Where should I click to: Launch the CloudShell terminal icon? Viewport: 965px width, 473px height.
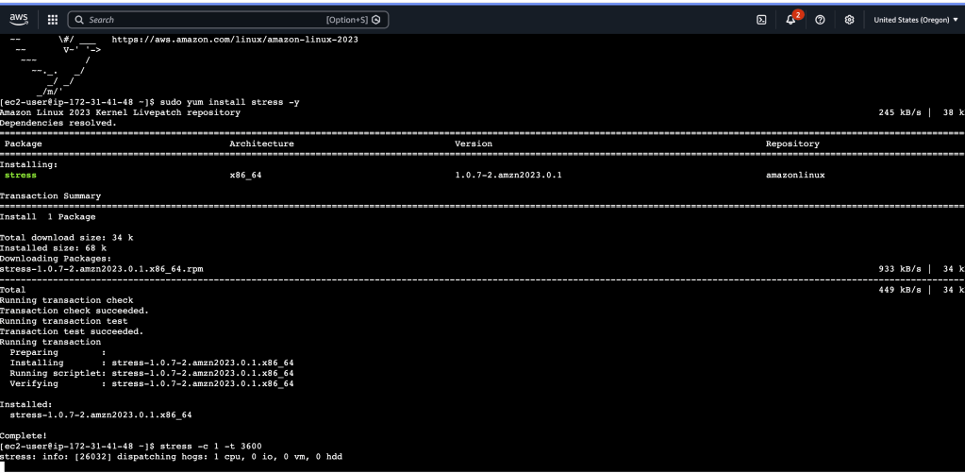pyautogui.click(x=761, y=20)
